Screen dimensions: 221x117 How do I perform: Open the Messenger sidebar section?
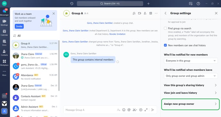[4, 13]
